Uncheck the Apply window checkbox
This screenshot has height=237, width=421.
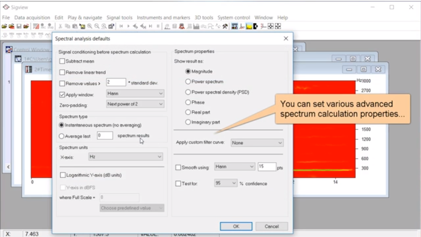[x=62, y=94]
